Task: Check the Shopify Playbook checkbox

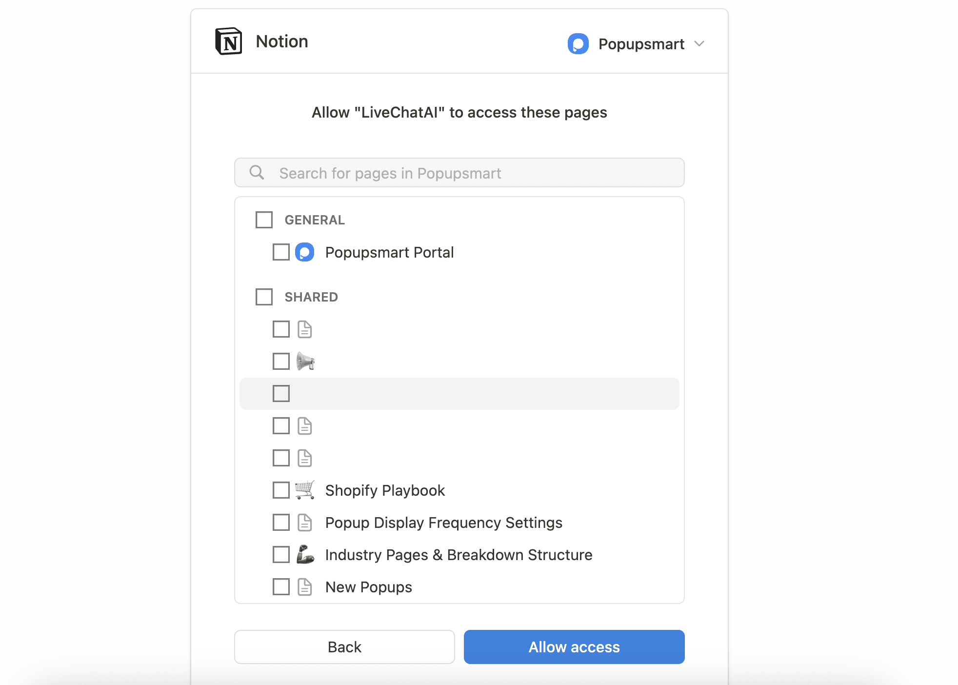Action: pyautogui.click(x=281, y=490)
